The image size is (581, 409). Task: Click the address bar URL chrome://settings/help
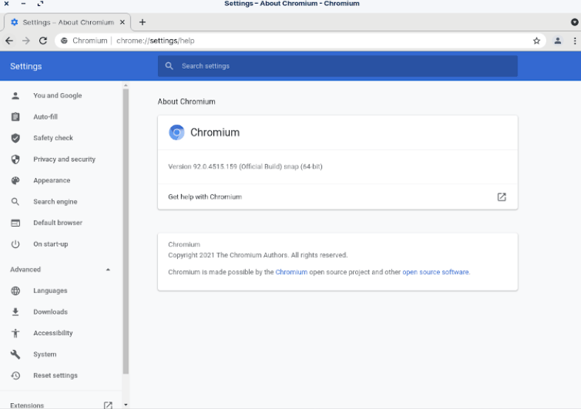pyautogui.click(x=155, y=41)
